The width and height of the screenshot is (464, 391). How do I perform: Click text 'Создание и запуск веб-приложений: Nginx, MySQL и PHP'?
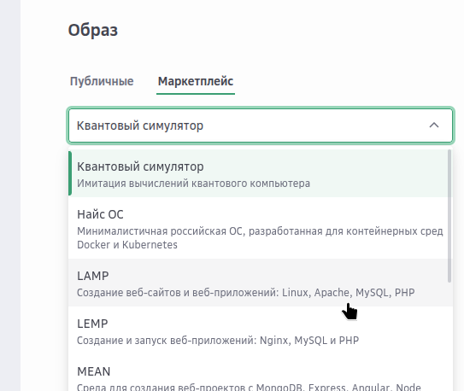pos(218,341)
